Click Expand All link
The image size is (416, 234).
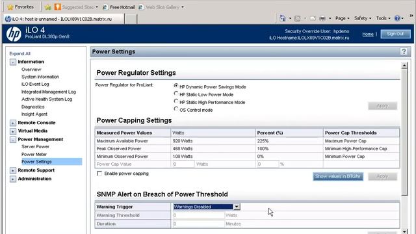click(x=20, y=53)
